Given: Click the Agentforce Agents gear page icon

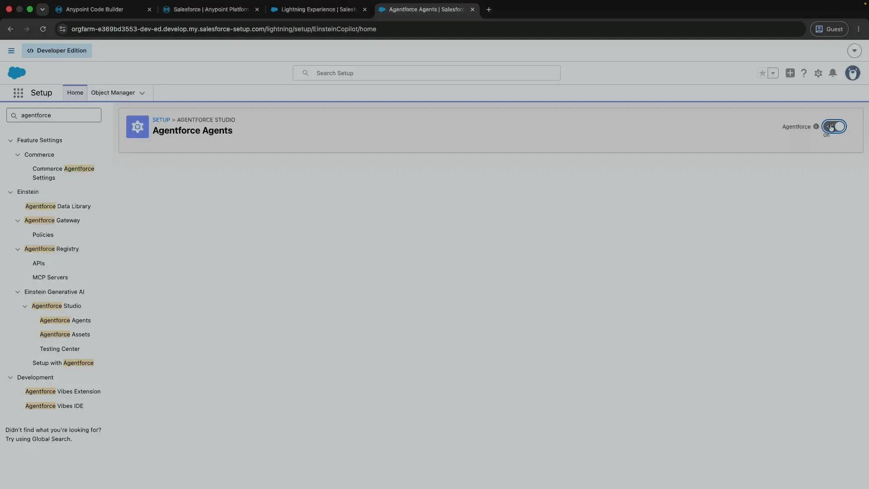Looking at the screenshot, I should 138,127.
